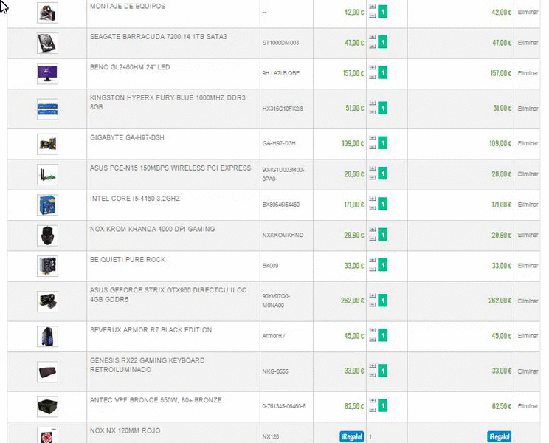This screenshot has width=549, height=443.
Task: Remove Asus PCE-N15 card via Eliminar
Action: [x=528, y=174]
